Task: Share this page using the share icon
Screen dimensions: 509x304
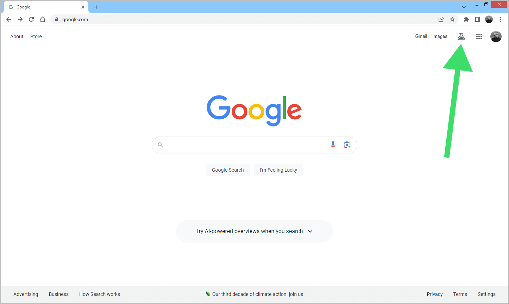Action: pyautogui.click(x=441, y=19)
